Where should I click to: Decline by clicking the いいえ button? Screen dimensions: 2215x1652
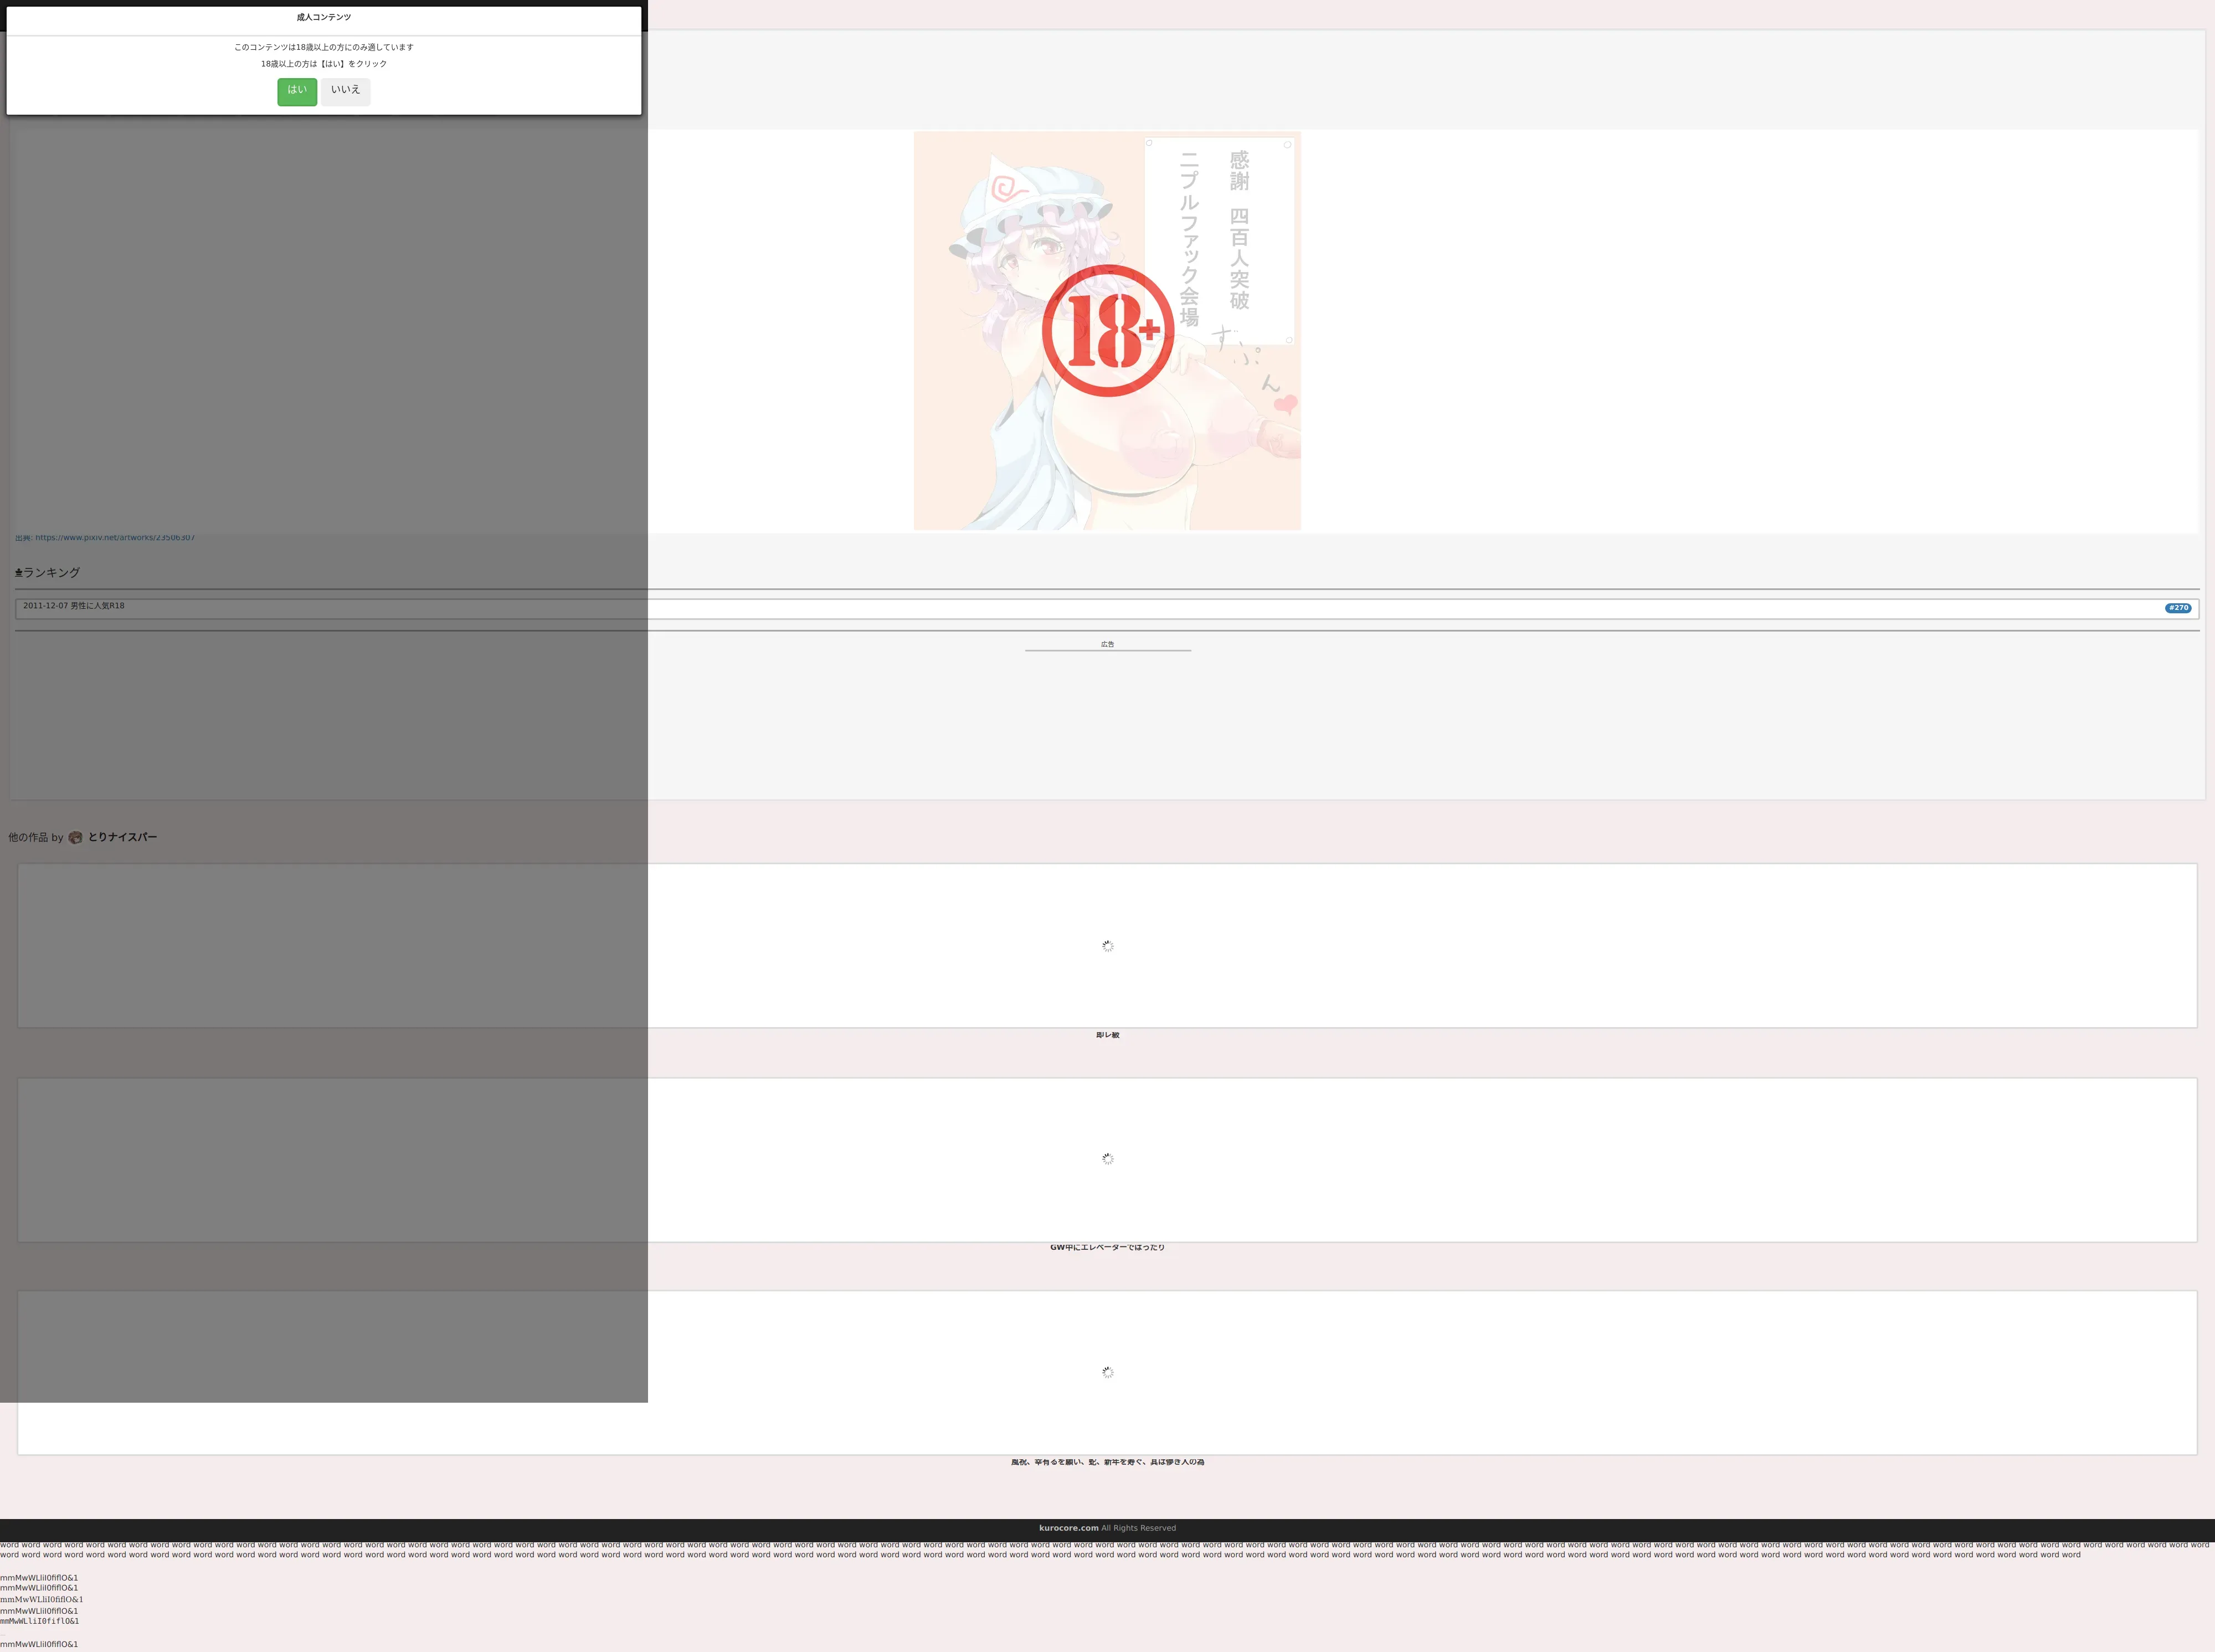(x=345, y=91)
